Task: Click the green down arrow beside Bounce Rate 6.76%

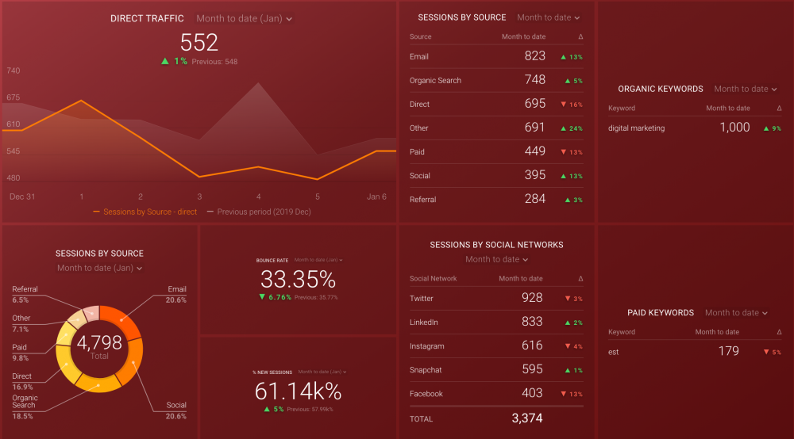Action: [263, 297]
